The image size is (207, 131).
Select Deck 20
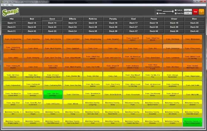(195, 23)
